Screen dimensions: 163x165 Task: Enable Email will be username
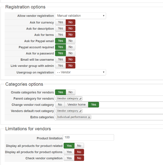[x=61, y=59]
